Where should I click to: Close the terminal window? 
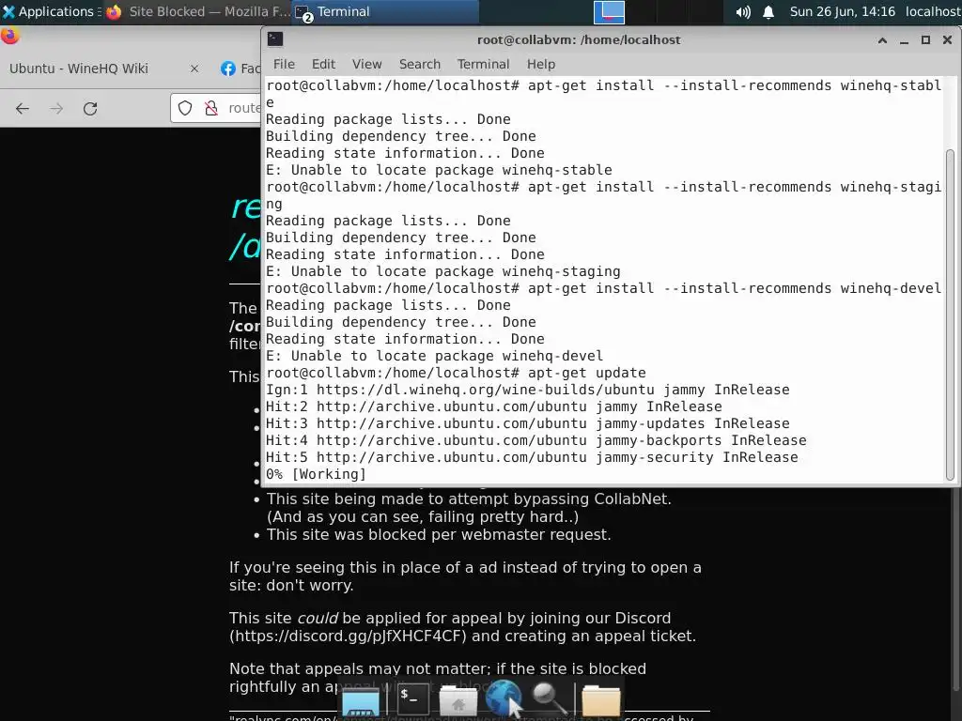click(947, 40)
